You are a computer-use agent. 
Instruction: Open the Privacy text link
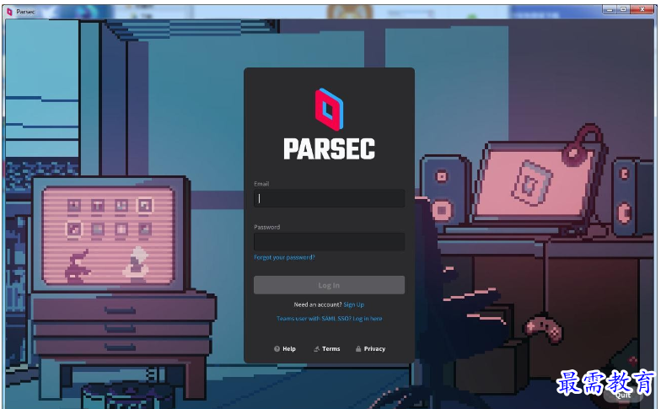tap(374, 349)
